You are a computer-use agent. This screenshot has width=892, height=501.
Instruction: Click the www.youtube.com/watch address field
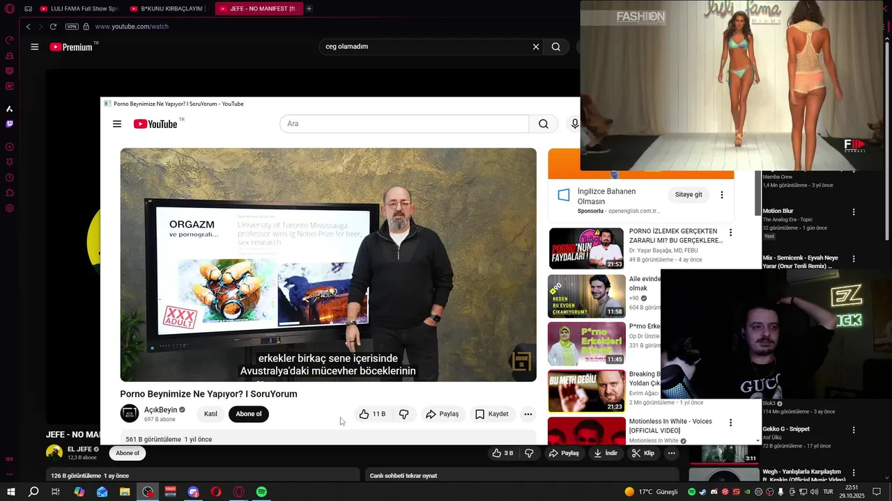pos(132,26)
